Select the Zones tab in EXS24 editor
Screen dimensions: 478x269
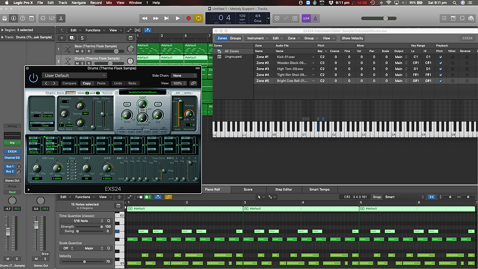pyautogui.click(x=222, y=38)
